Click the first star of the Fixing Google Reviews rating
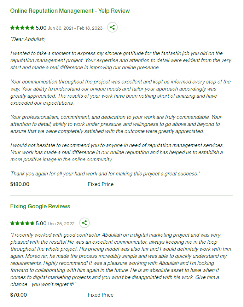The height and width of the screenshot is (307, 244). pyautogui.click(x=12, y=224)
